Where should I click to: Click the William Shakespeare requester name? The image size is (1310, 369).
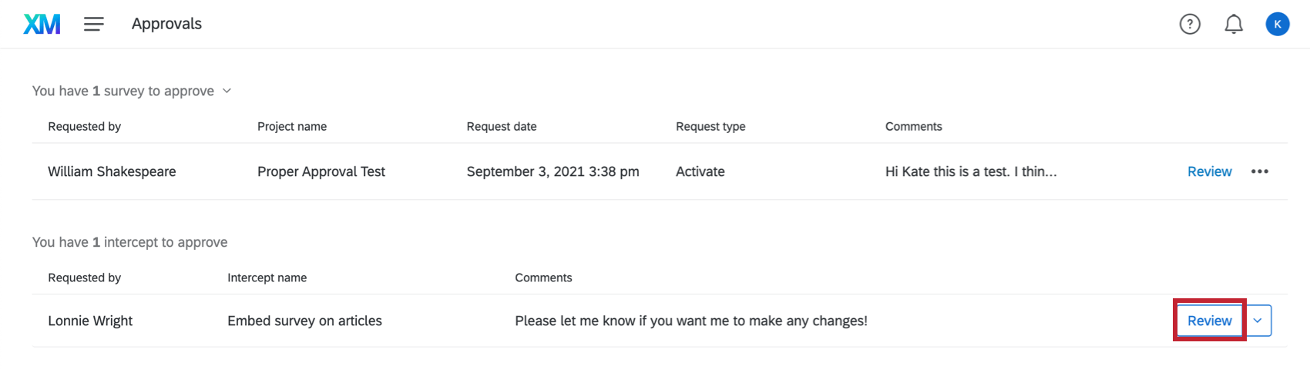coord(112,171)
